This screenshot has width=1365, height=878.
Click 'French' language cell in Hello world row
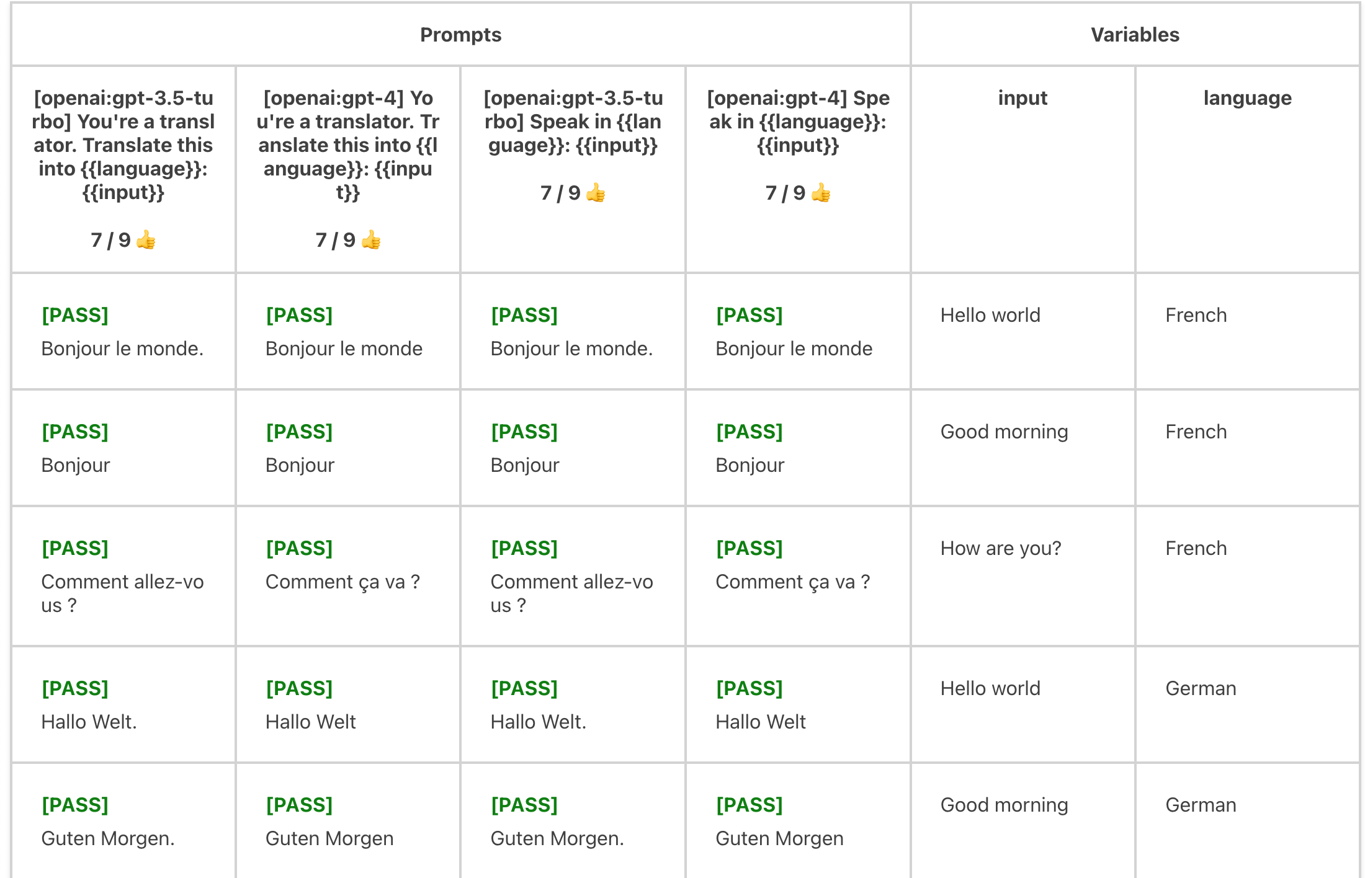1196,315
